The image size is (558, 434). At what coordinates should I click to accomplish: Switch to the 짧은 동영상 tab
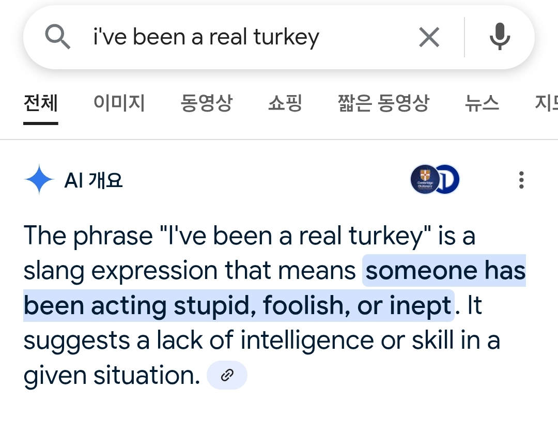point(383,103)
